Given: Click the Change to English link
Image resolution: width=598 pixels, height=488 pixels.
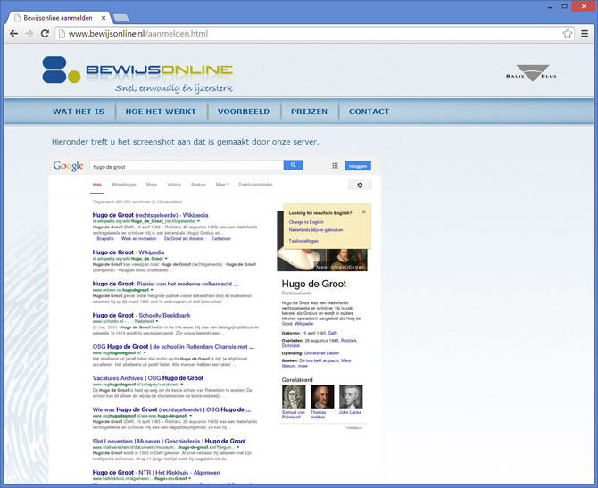Looking at the screenshot, I should coord(306,222).
